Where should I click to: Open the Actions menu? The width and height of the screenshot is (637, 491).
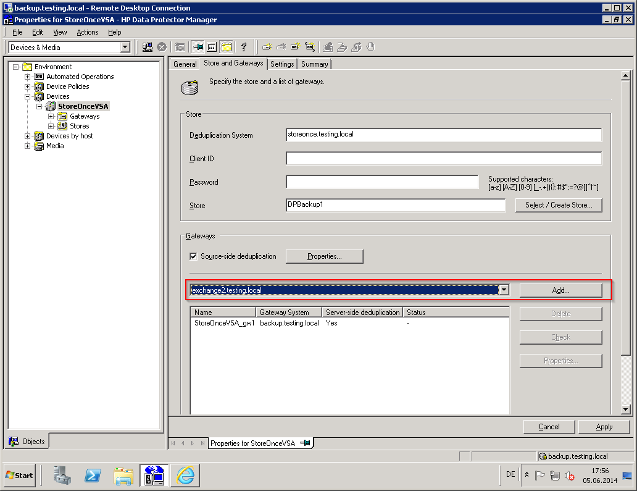(88, 32)
